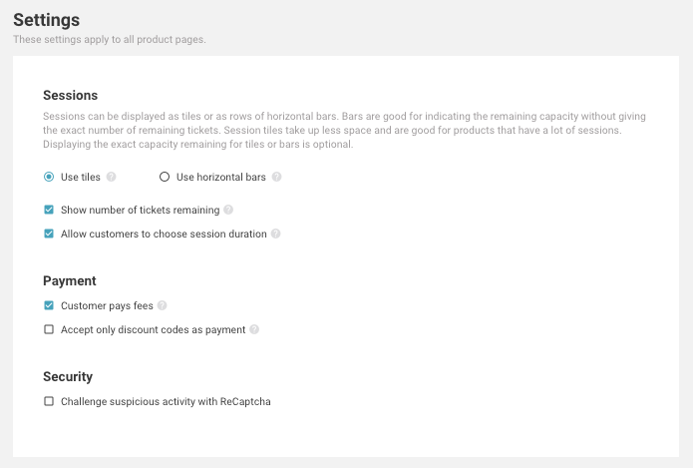Open the help icon beside Use horizontal bars
693x468 pixels.
276,177
